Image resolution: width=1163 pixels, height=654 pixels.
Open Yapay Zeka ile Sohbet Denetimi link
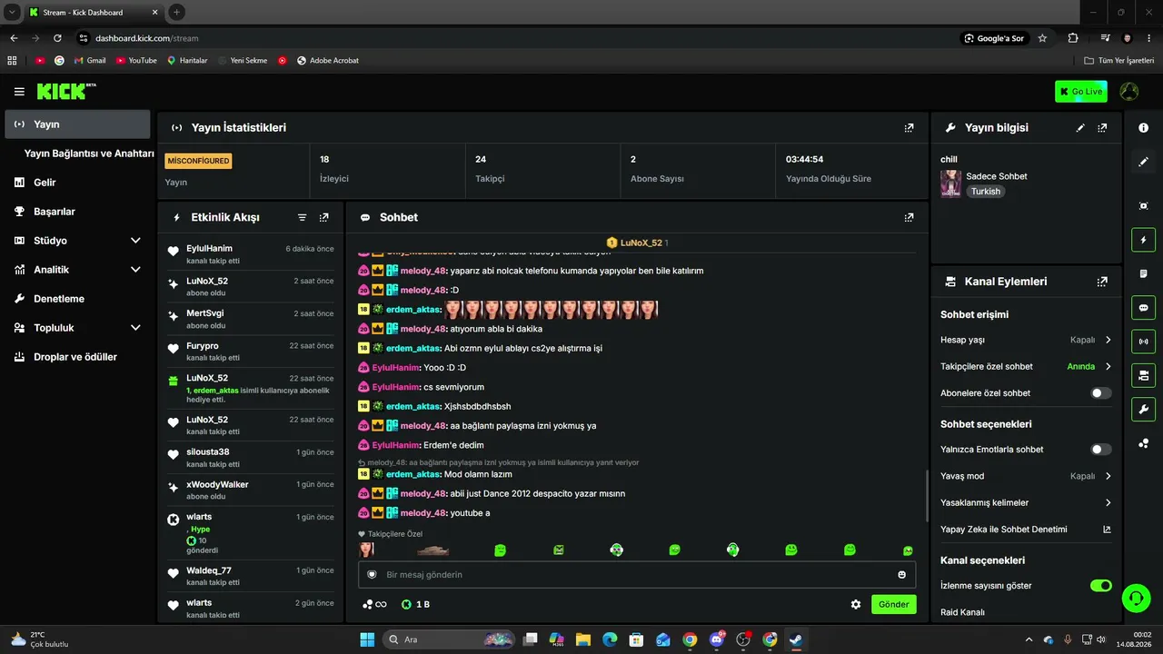click(1026, 530)
